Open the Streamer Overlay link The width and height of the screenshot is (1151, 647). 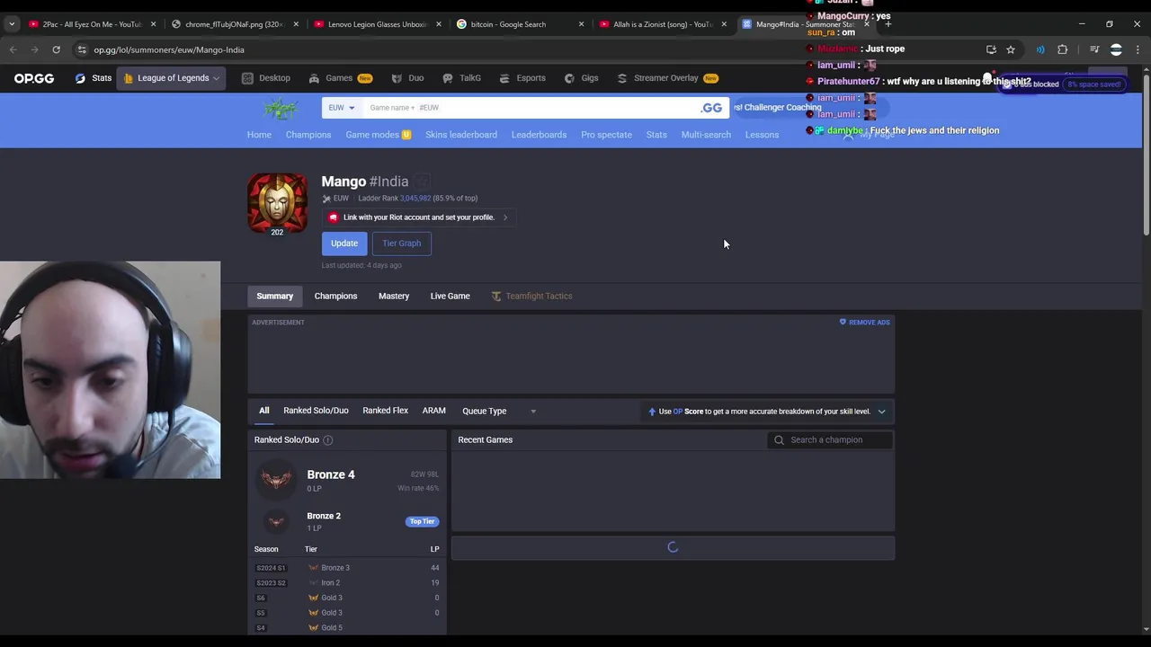pyautogui.click(x=667, y=78)
